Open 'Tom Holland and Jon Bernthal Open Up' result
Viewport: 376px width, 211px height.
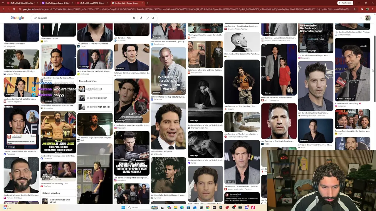point(168,42)
